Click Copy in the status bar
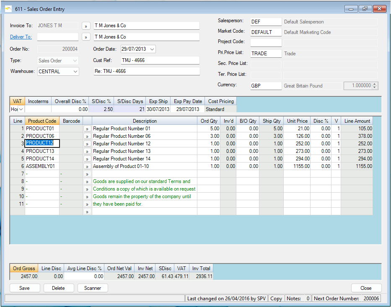The width and height of the screenshot is (391, 307). click(x=276, y=299)
